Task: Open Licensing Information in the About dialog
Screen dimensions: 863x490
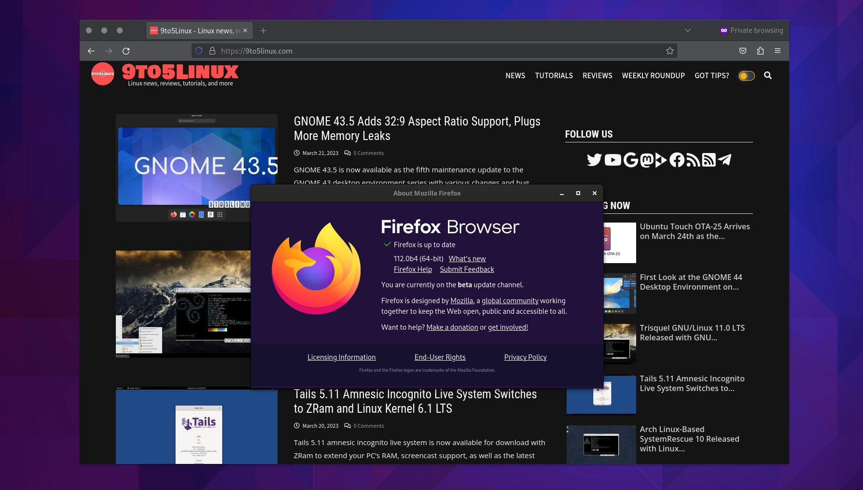Action: [341, 357]
